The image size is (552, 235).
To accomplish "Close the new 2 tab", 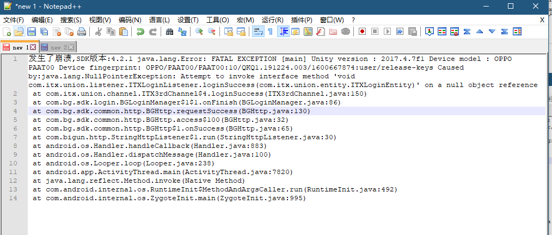I will (71, 47).
